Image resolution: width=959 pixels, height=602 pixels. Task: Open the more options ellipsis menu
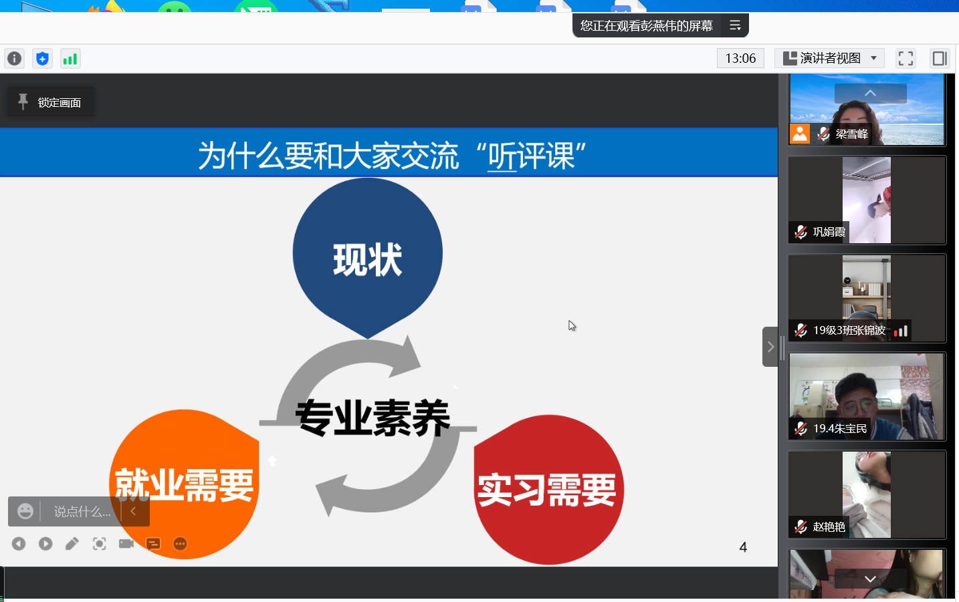tap(180, 544)
